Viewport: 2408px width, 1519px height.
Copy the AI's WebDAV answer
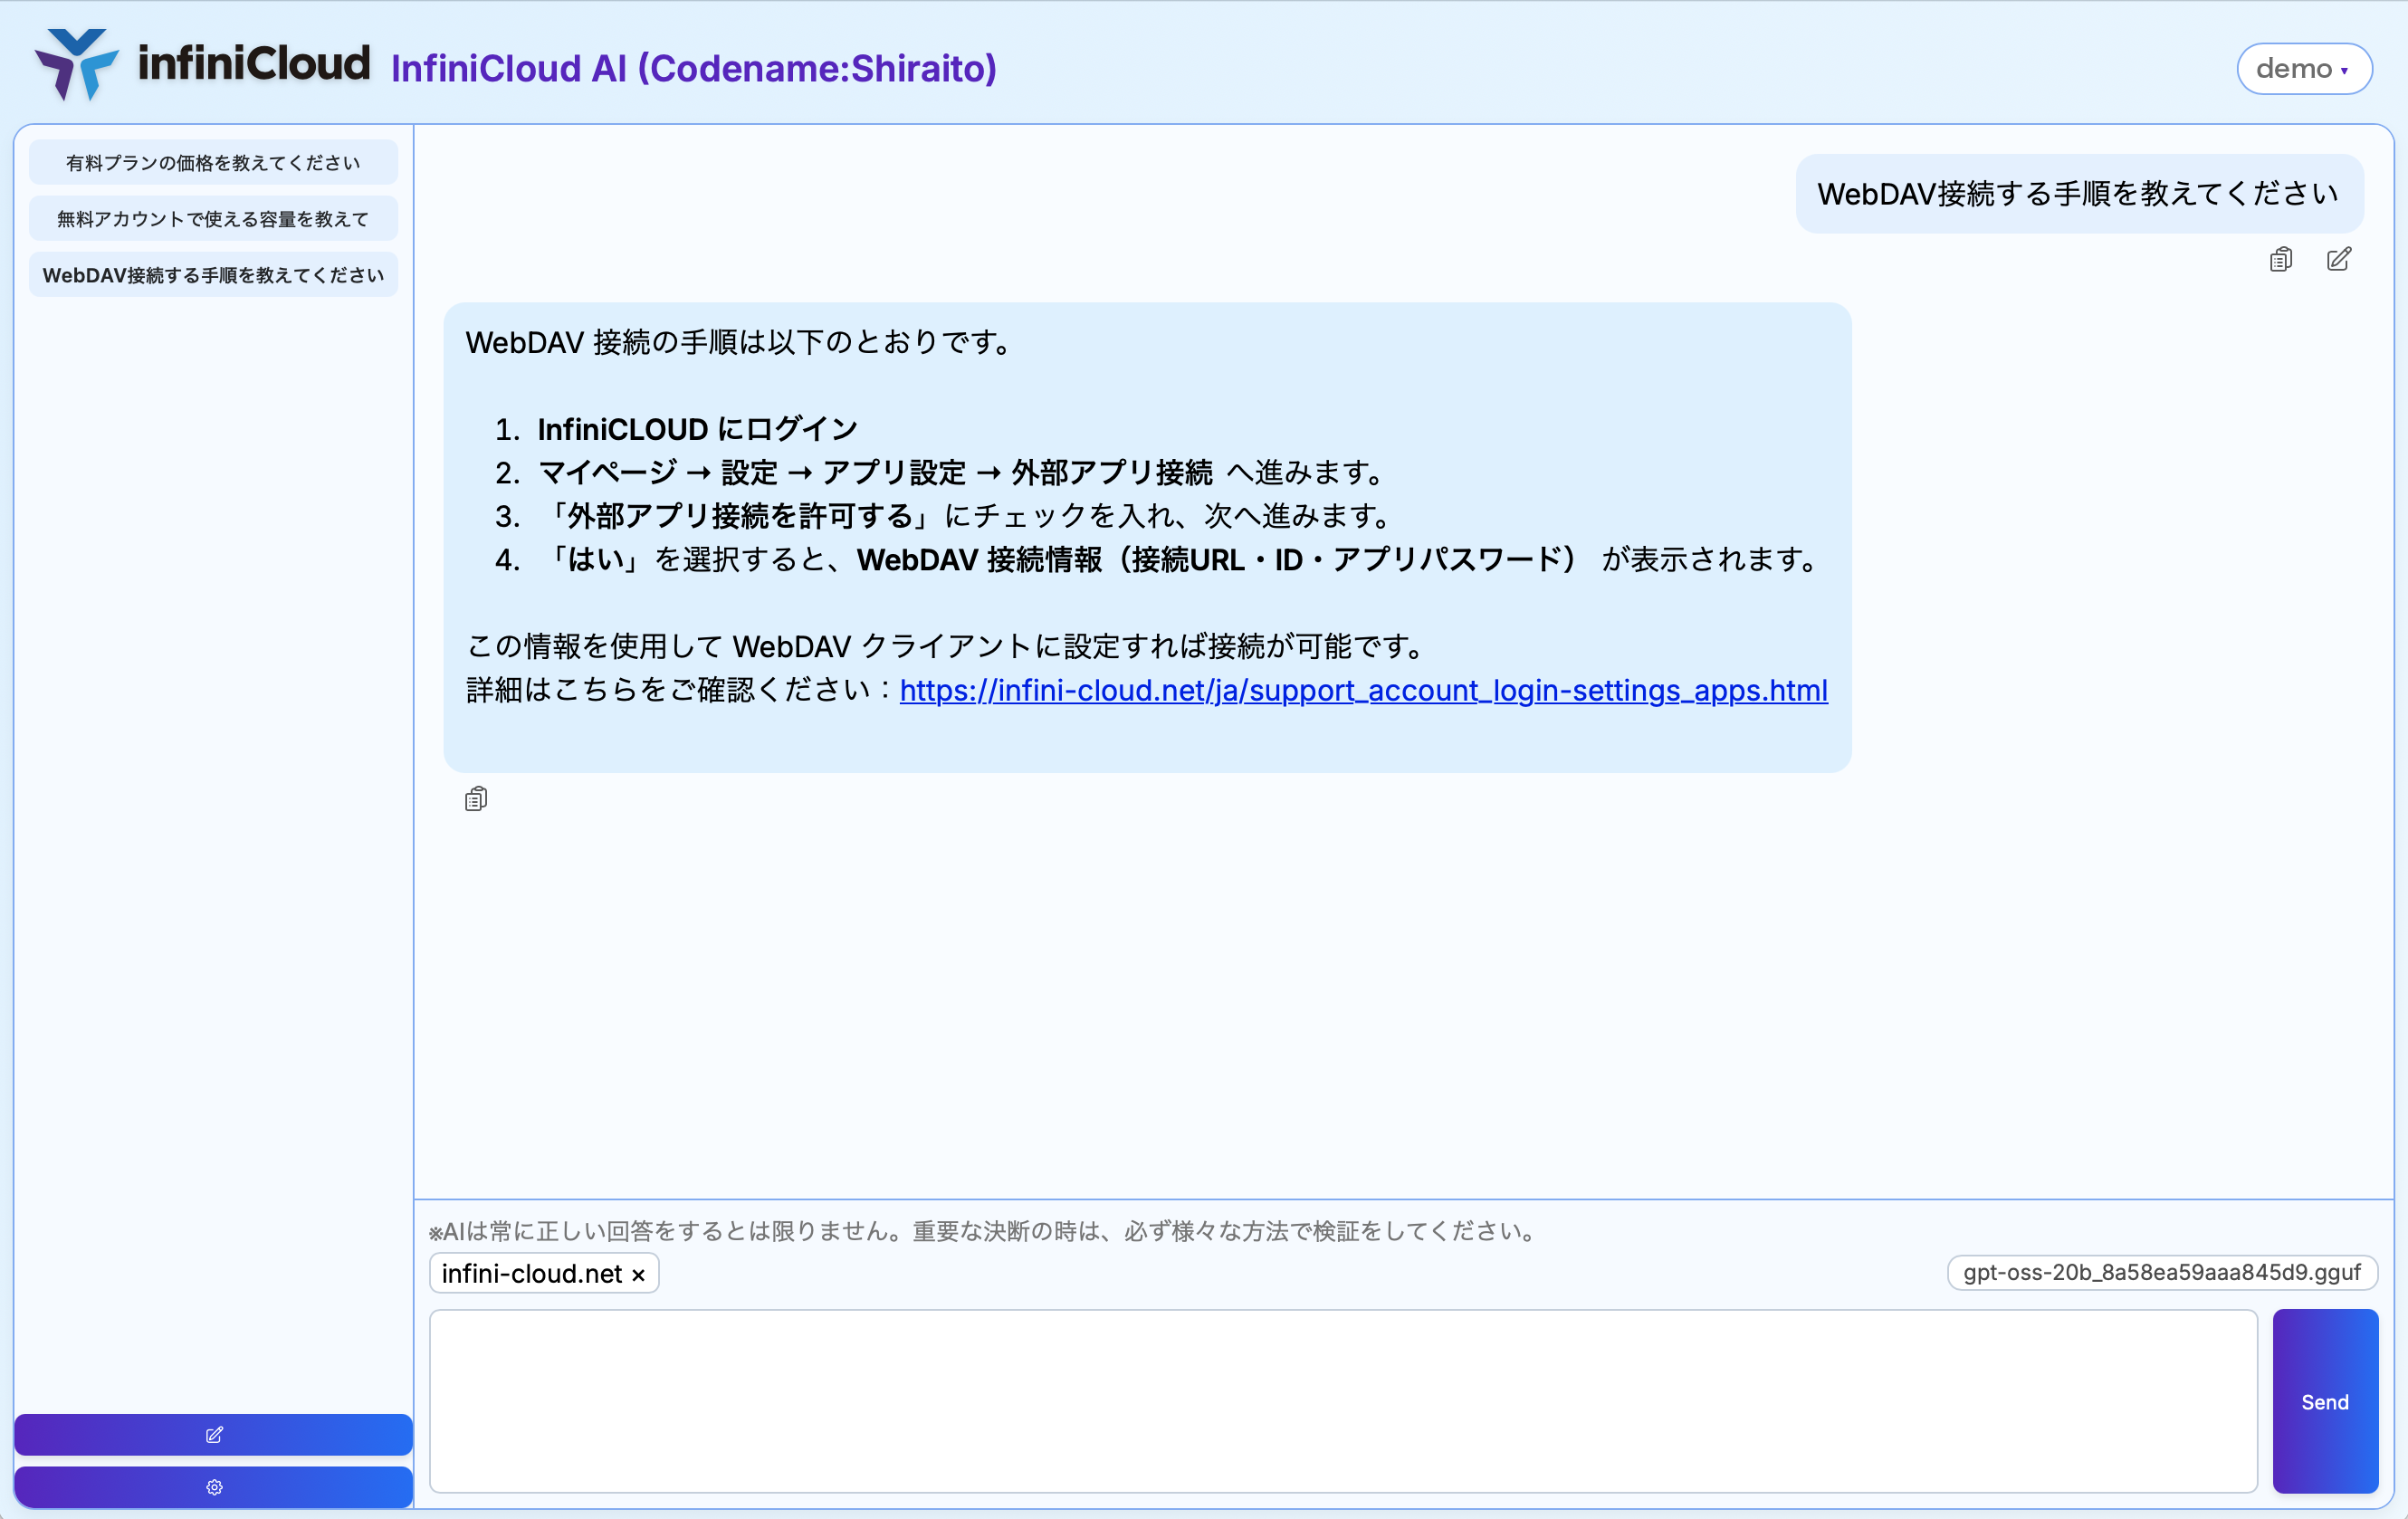tap(476, 799)
